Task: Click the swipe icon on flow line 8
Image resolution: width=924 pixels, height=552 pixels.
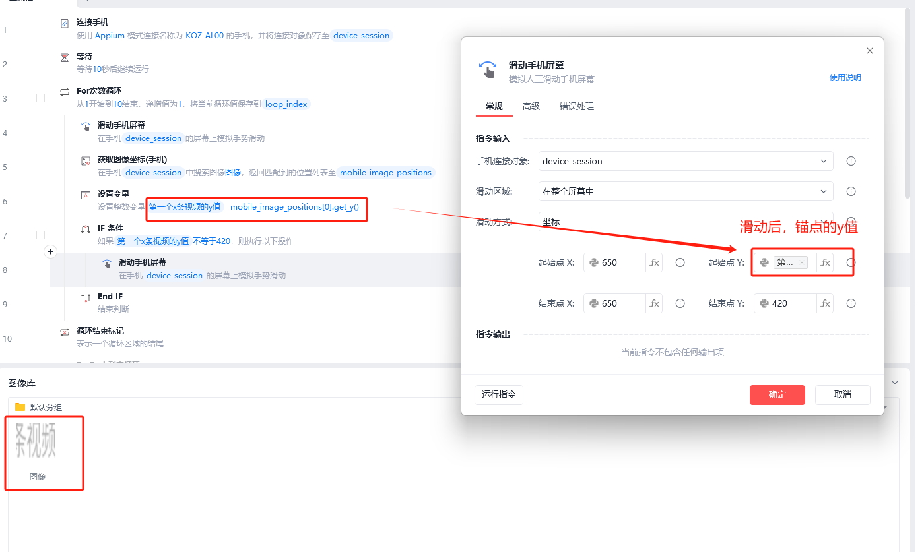Action: click(107, 264)
